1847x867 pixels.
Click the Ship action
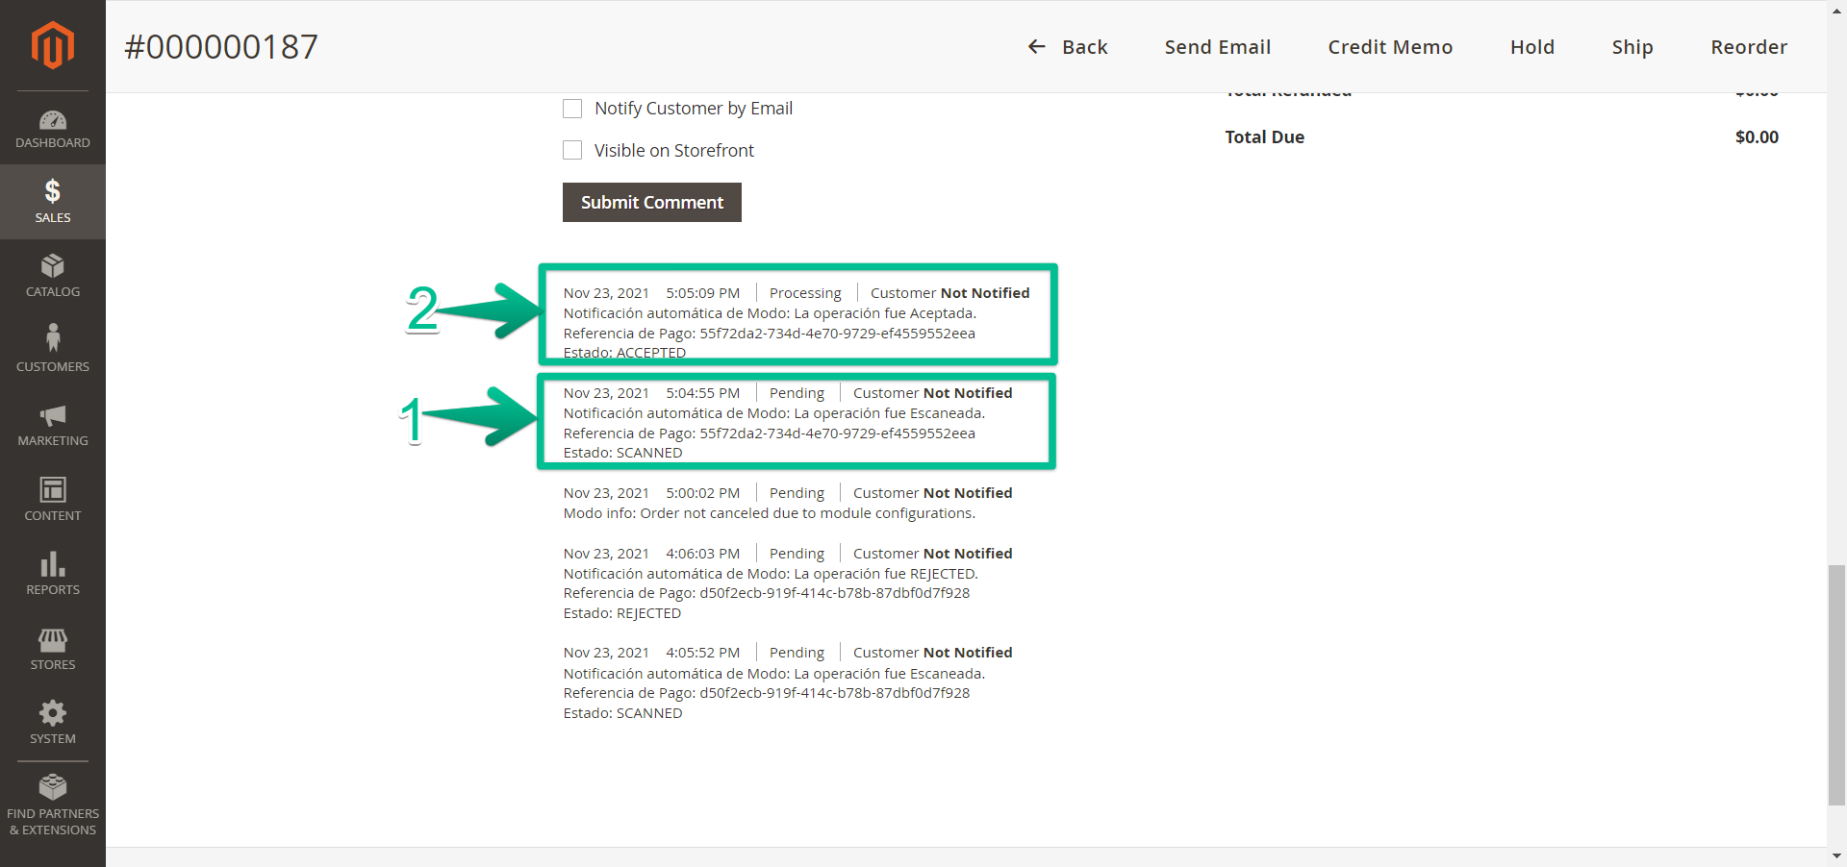(1632, 47)
